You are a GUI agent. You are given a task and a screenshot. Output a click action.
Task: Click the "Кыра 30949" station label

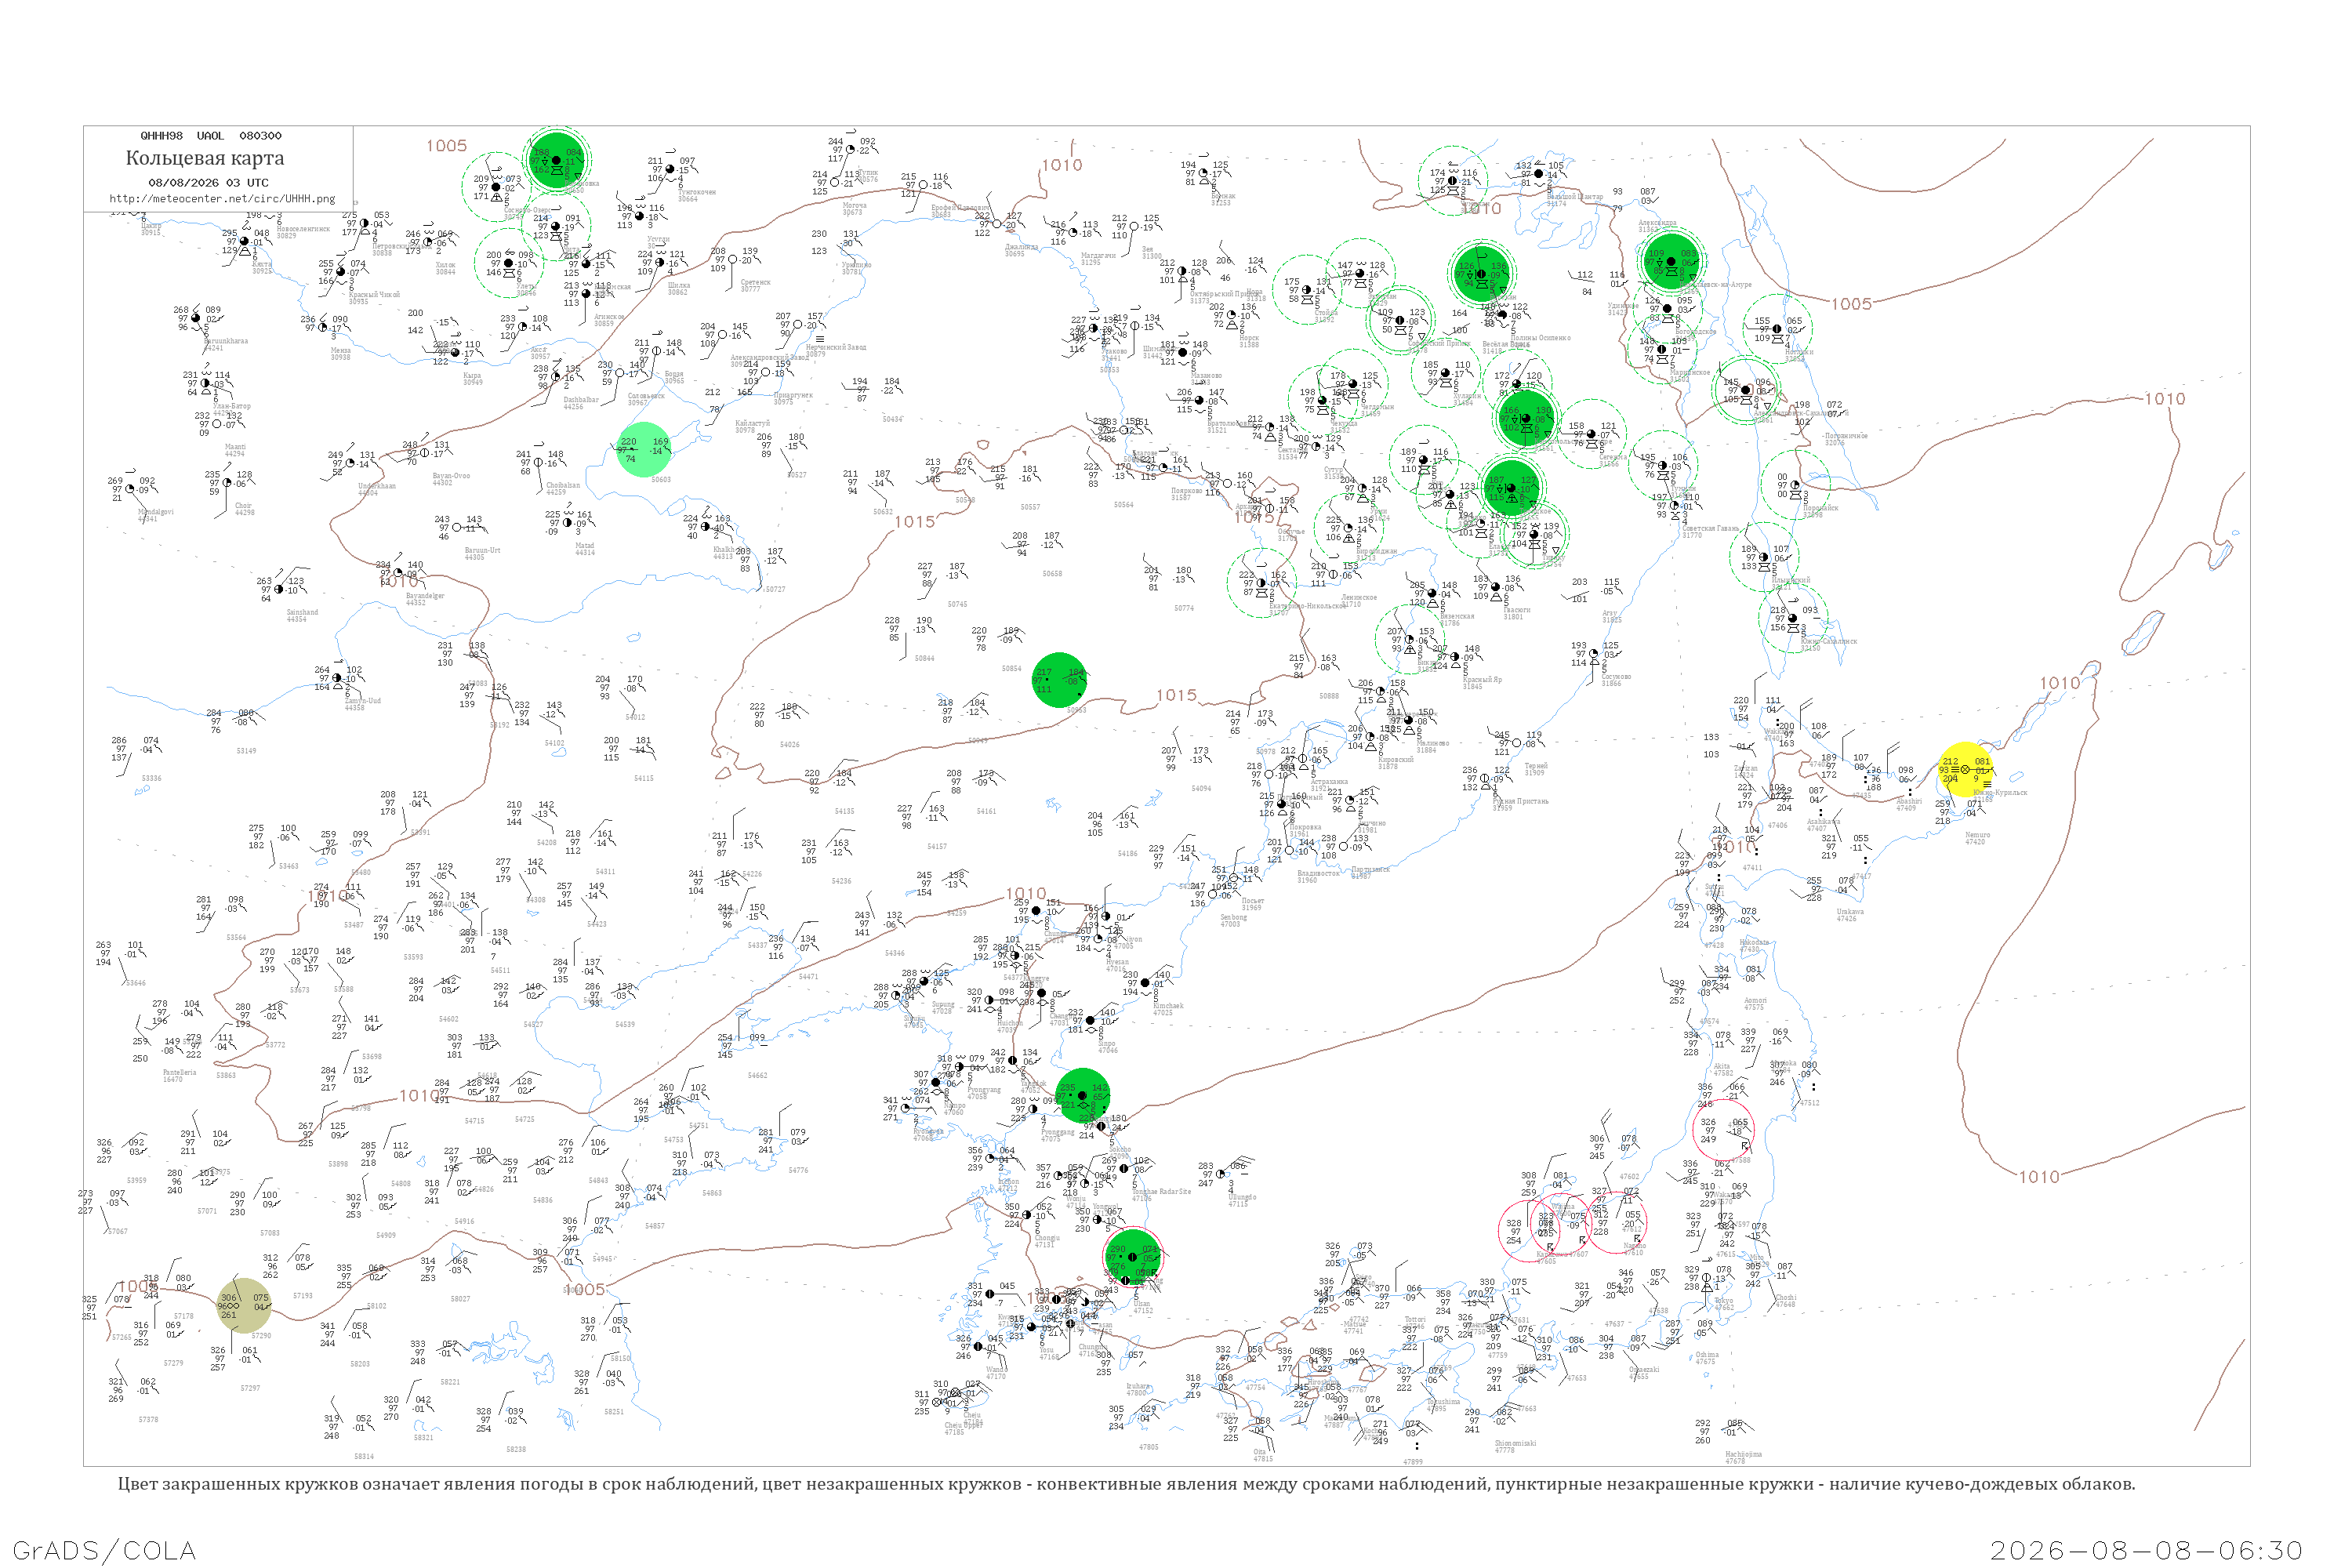(472, 379)
